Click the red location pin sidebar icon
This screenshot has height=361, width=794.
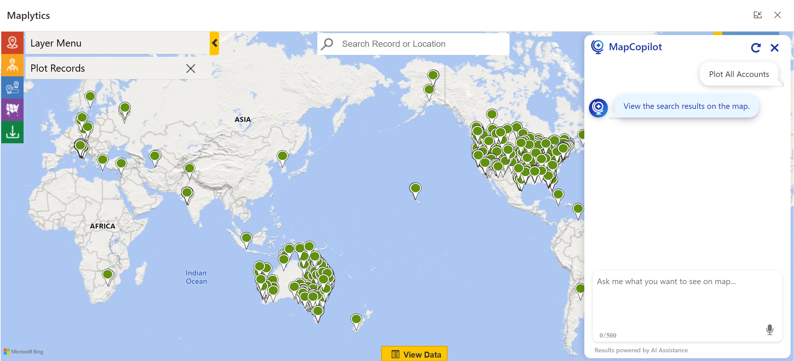pos(12,43)
